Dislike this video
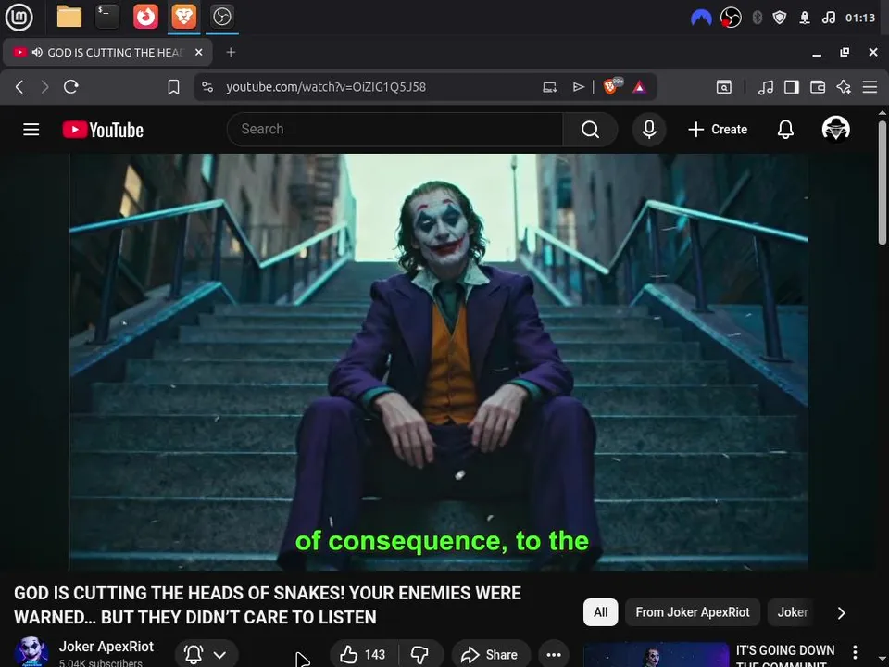889x667 pixels. coord(420,655)
